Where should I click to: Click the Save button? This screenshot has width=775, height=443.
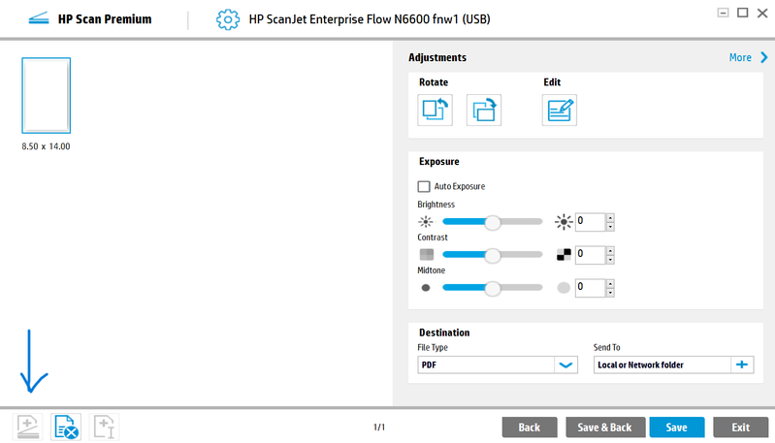coord(676,427)
